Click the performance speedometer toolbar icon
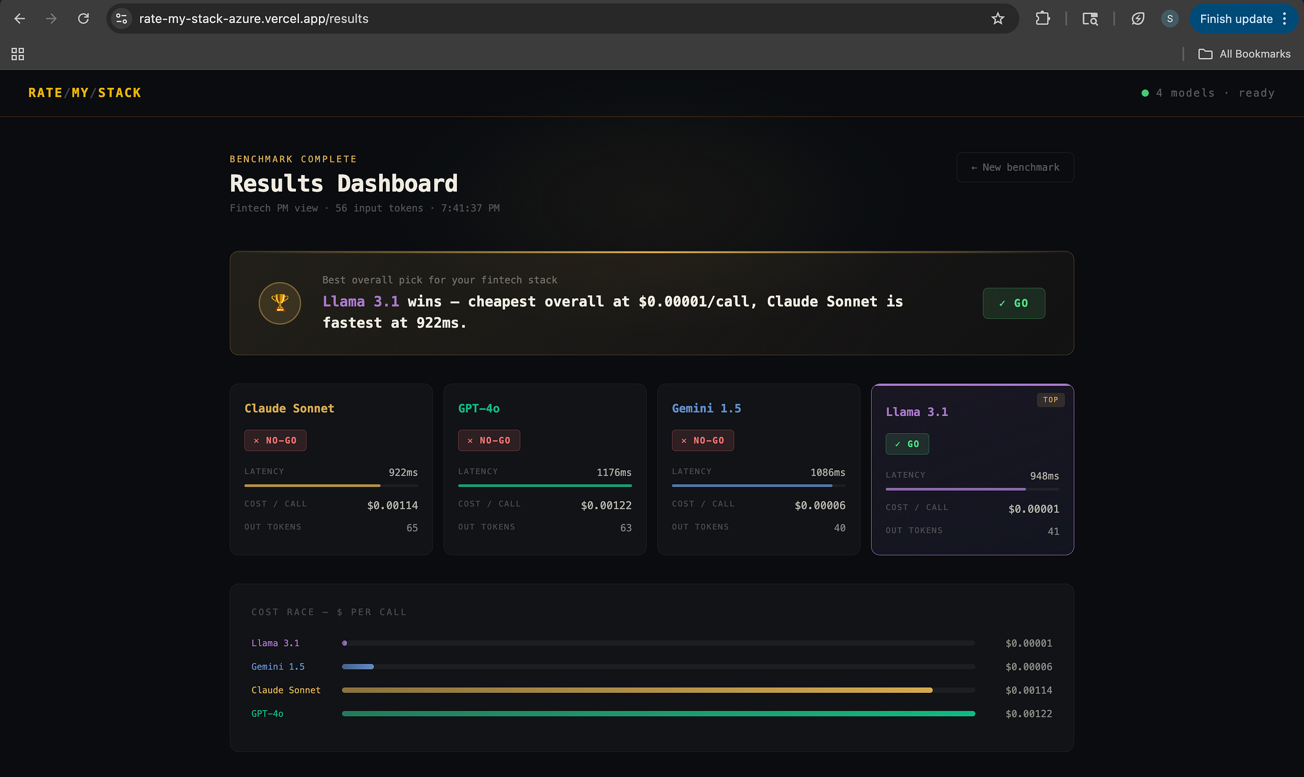The width and height of the screenshot is (1304, 777). 1137,19
